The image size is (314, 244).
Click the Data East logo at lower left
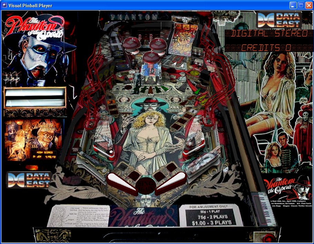(29, 180)
